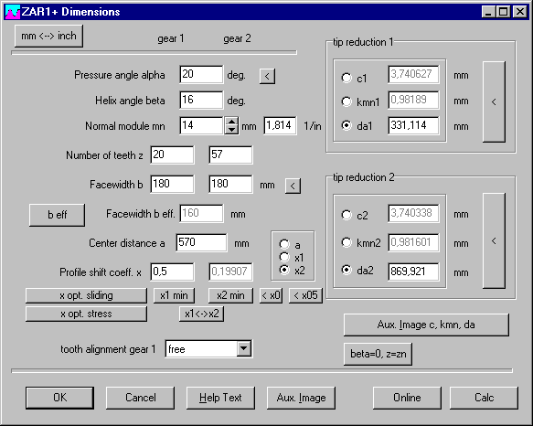The width and height of the screenshot is (533, 426).
Task: Click the '< x05' button
Action: tap(305, 295)
